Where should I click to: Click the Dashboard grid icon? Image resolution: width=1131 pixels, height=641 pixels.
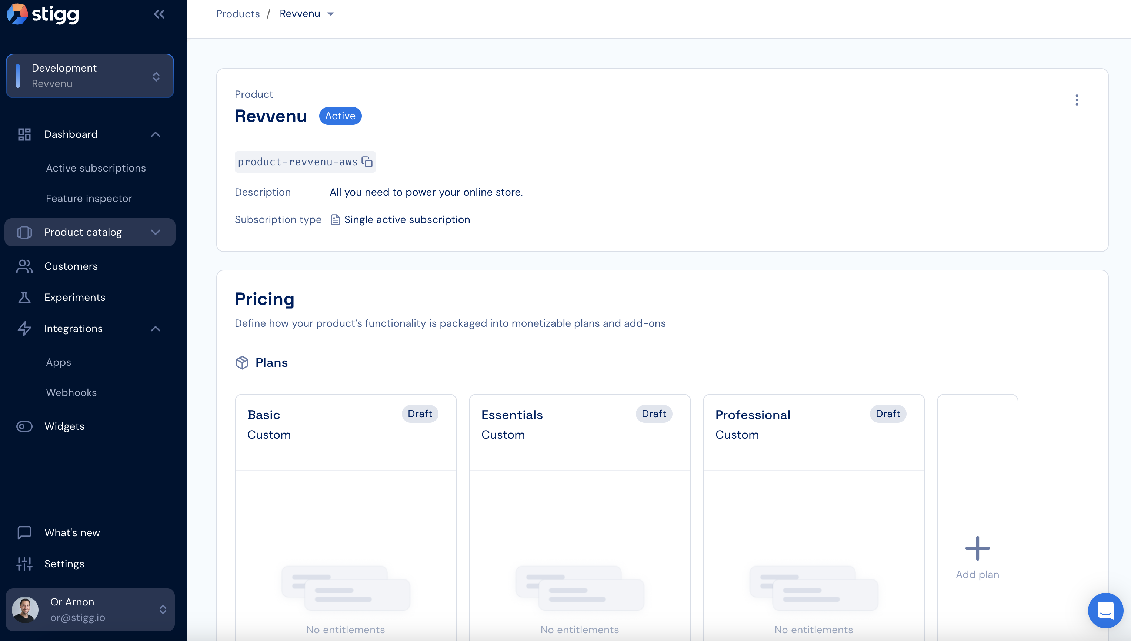click(24, 134)
